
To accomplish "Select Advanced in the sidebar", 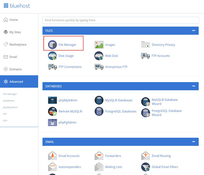I will point(19,82).
